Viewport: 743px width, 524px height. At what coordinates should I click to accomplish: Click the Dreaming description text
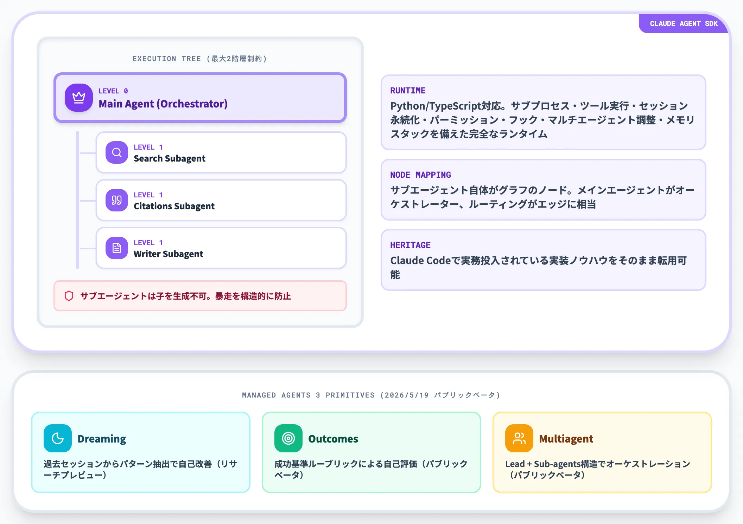[140, 469]
